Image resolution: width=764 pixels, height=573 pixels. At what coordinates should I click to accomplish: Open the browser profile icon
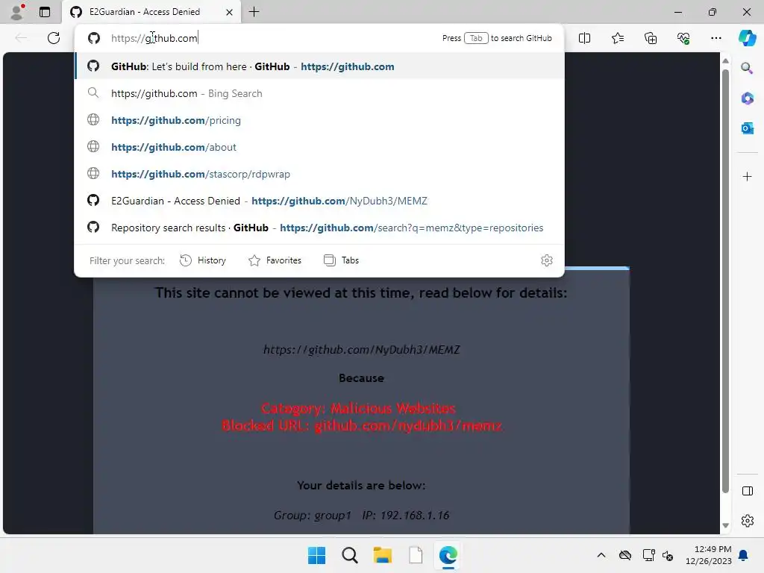coord(18,12)
